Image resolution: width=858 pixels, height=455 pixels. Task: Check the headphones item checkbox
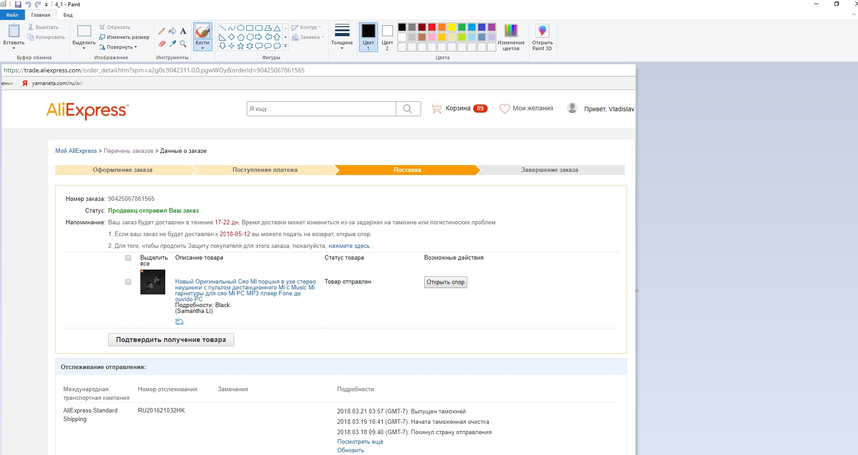(128, 282)
